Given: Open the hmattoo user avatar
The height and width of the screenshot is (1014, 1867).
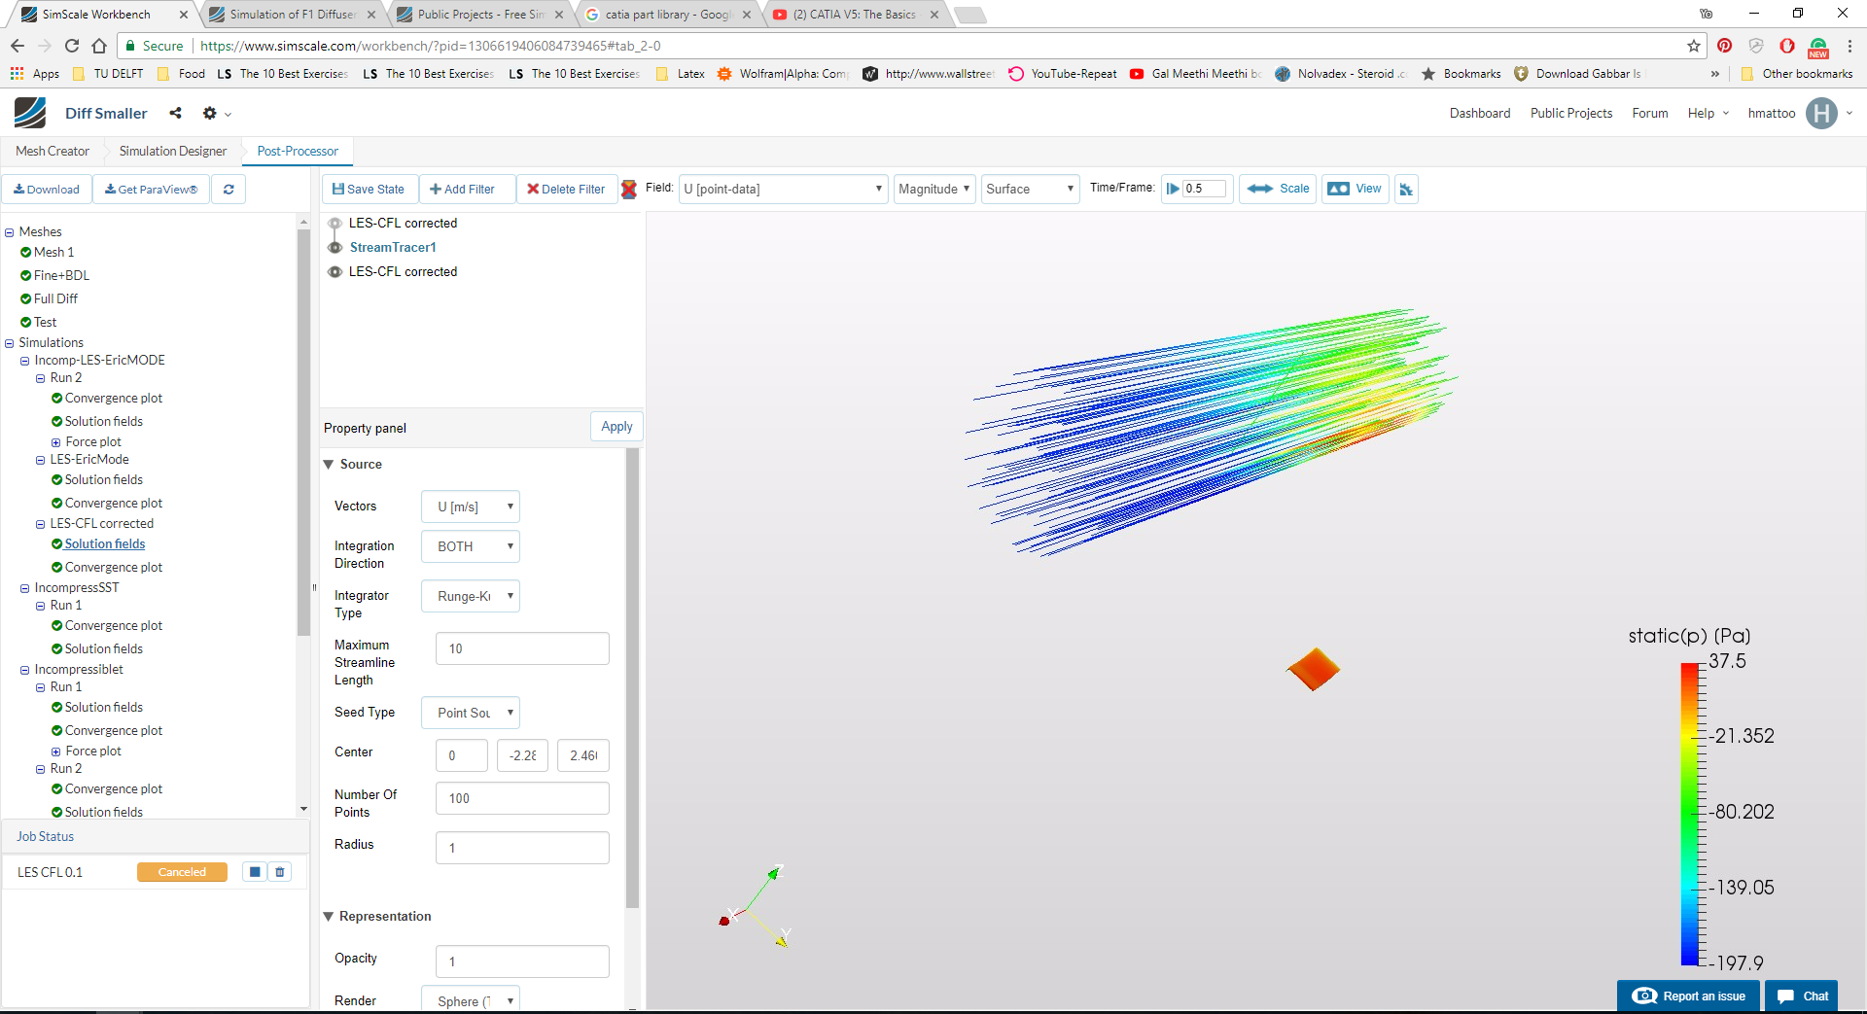Looking at the screenshot, I should pyautogui.click(x=1821, y=113).
